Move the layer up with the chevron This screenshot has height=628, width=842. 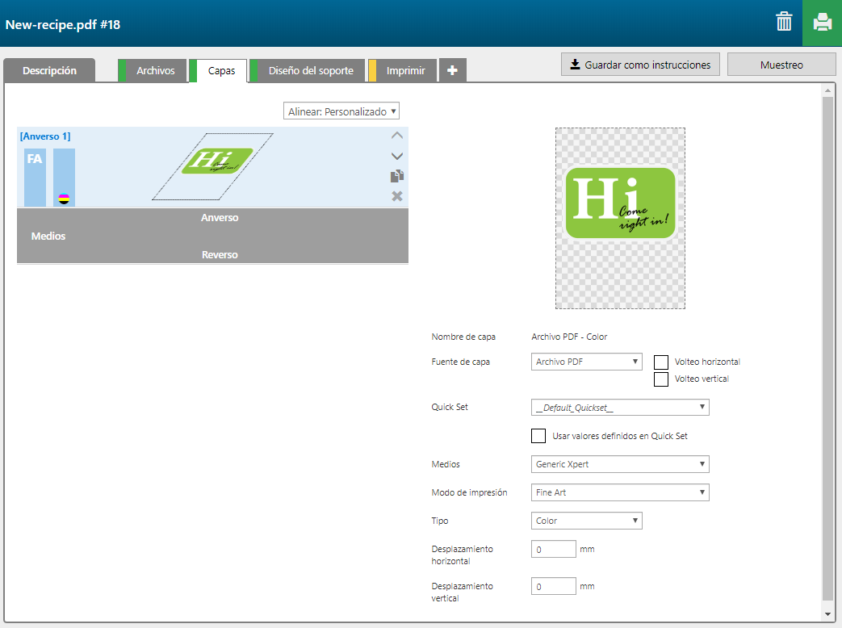point(397,136)
